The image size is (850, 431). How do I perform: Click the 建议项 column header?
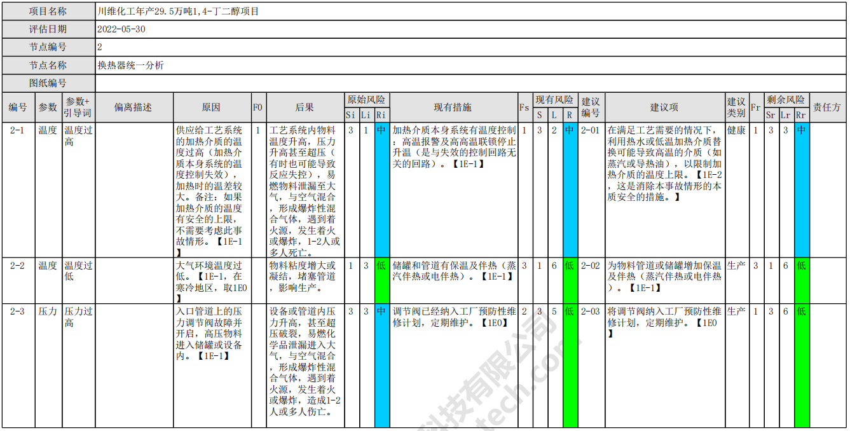click(664, 107)
